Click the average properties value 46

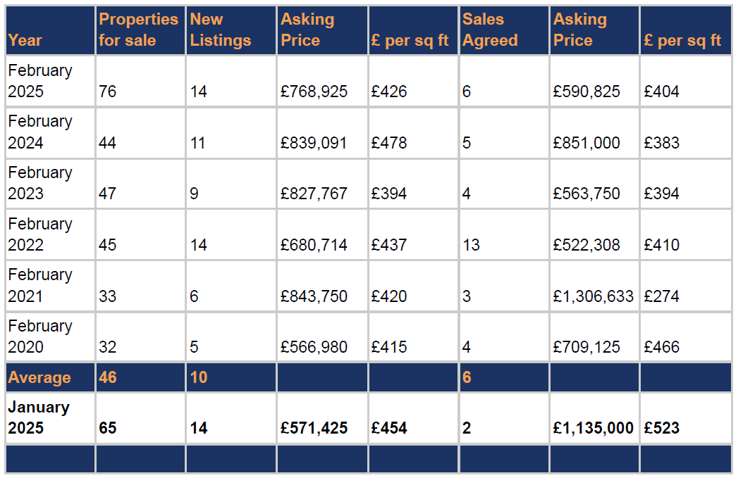pyautogui.click(x=108, y=378)
